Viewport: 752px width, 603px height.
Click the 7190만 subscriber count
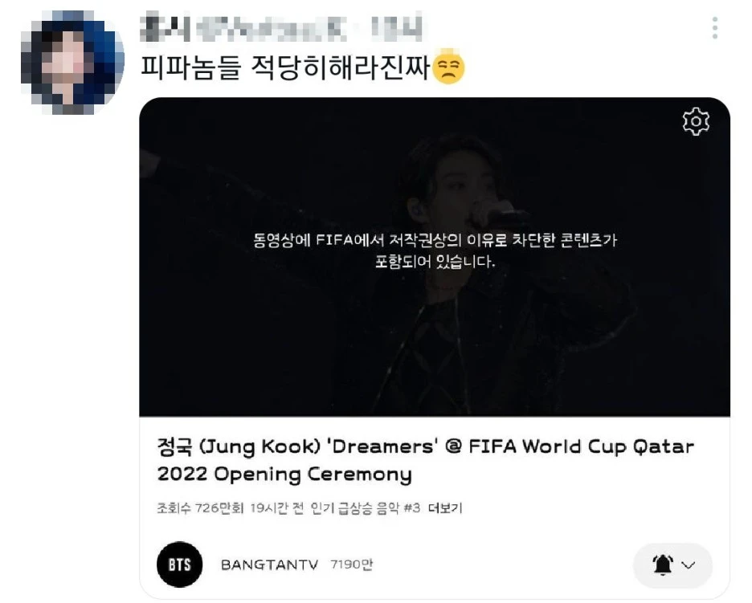point(352,564)
